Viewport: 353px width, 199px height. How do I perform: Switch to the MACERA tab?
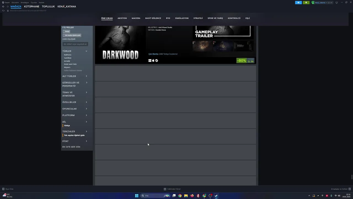[x=136, y=18]
